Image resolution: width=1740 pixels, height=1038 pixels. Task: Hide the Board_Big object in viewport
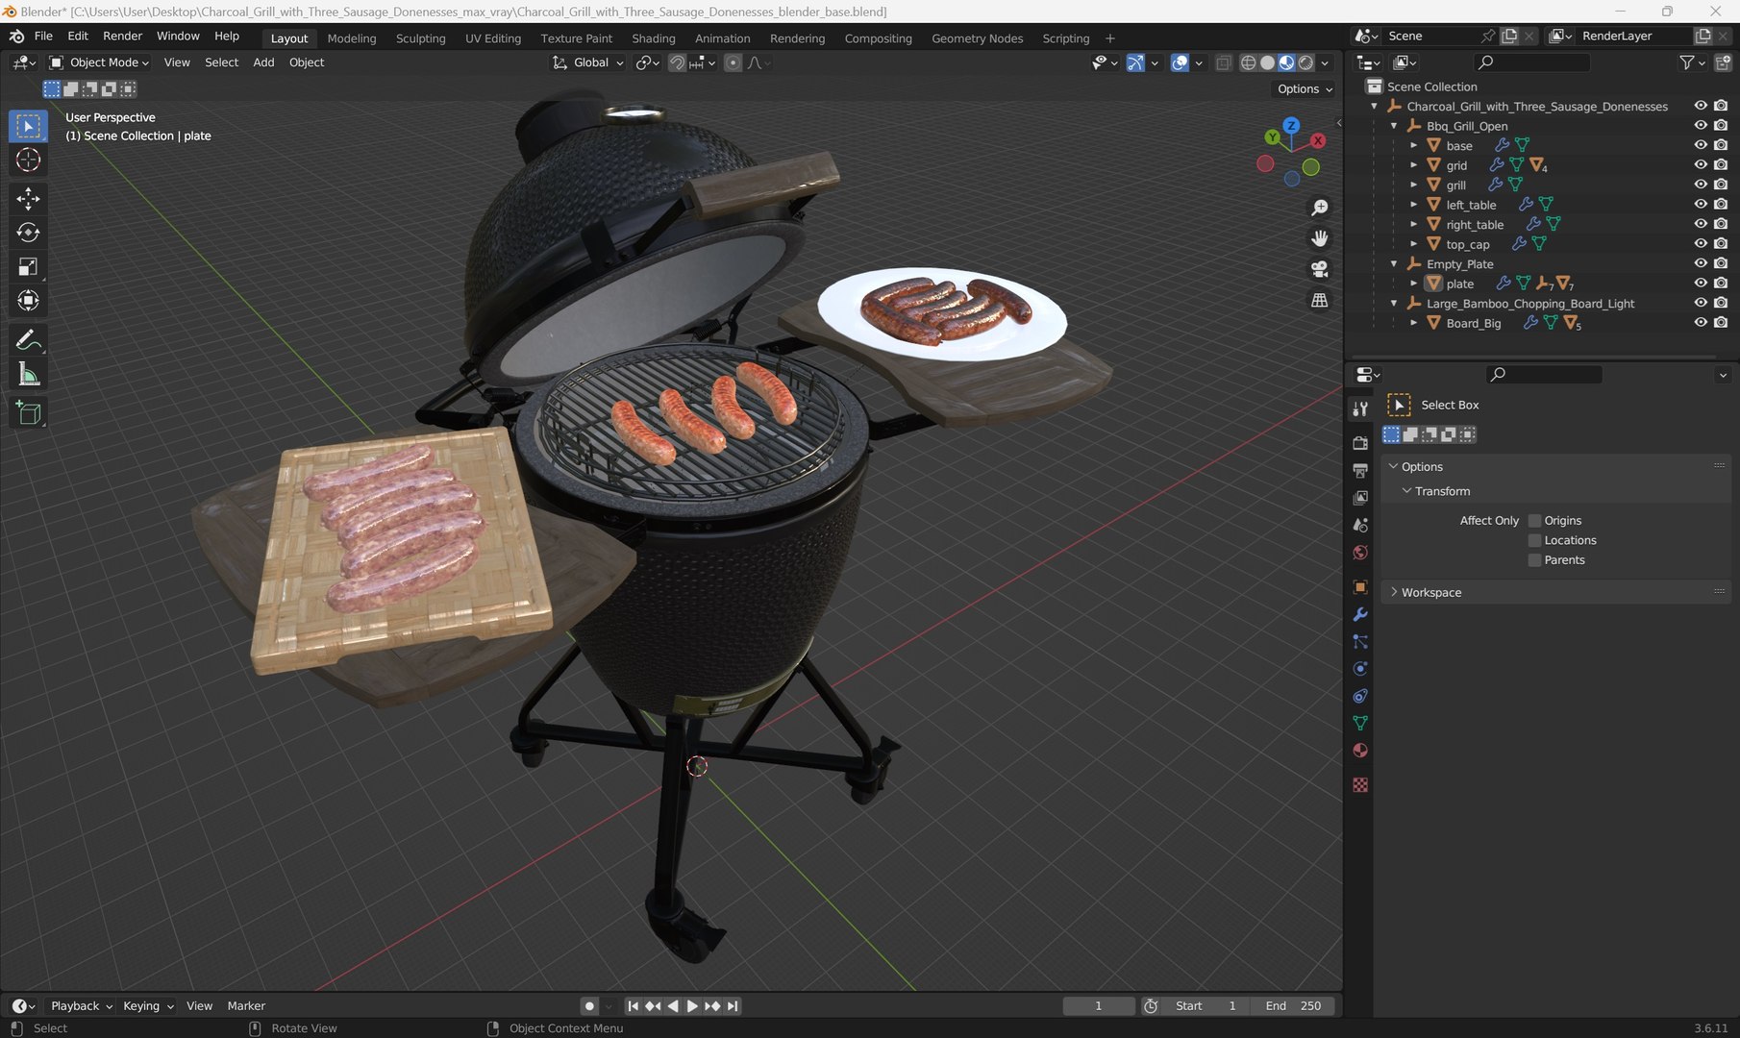1700,323
